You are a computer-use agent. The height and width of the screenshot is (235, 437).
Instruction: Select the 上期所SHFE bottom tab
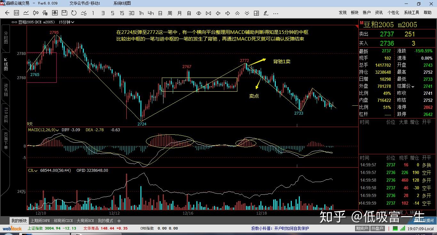(40, 221)
